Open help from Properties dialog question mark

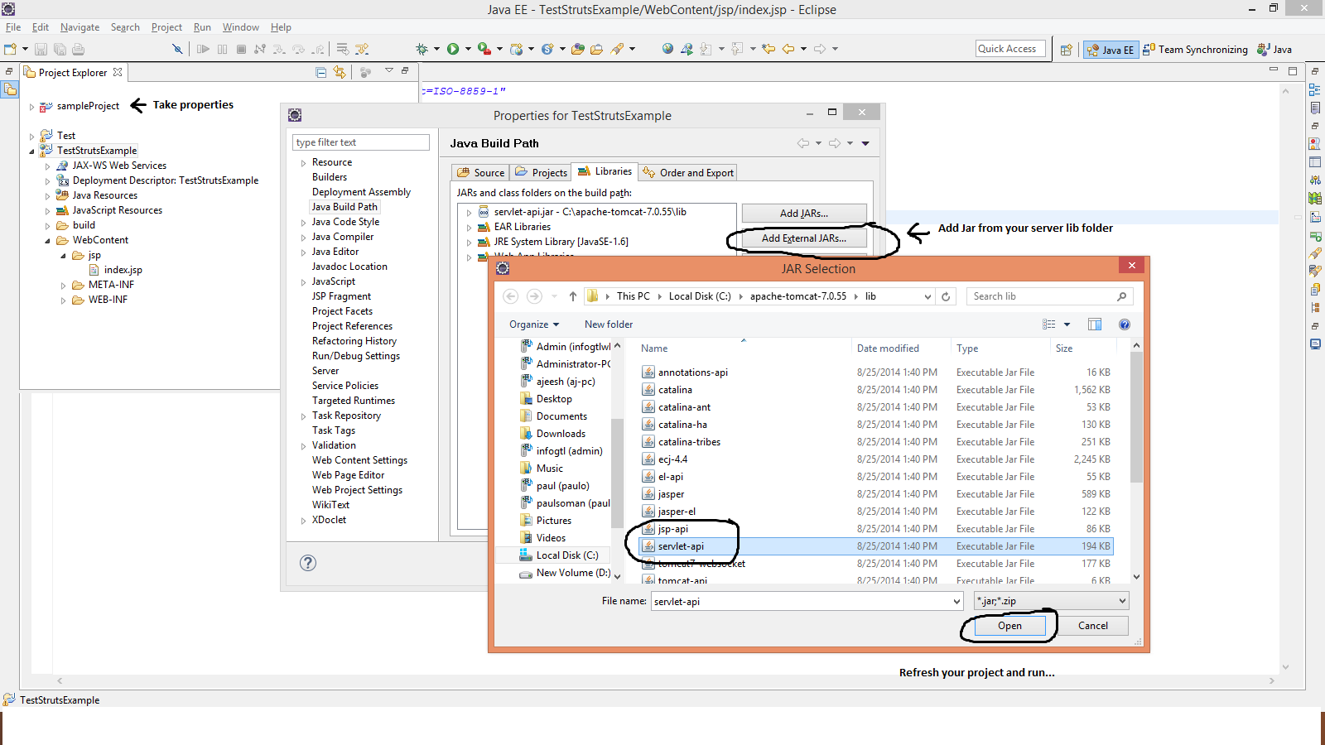click(x=308, y=563)
